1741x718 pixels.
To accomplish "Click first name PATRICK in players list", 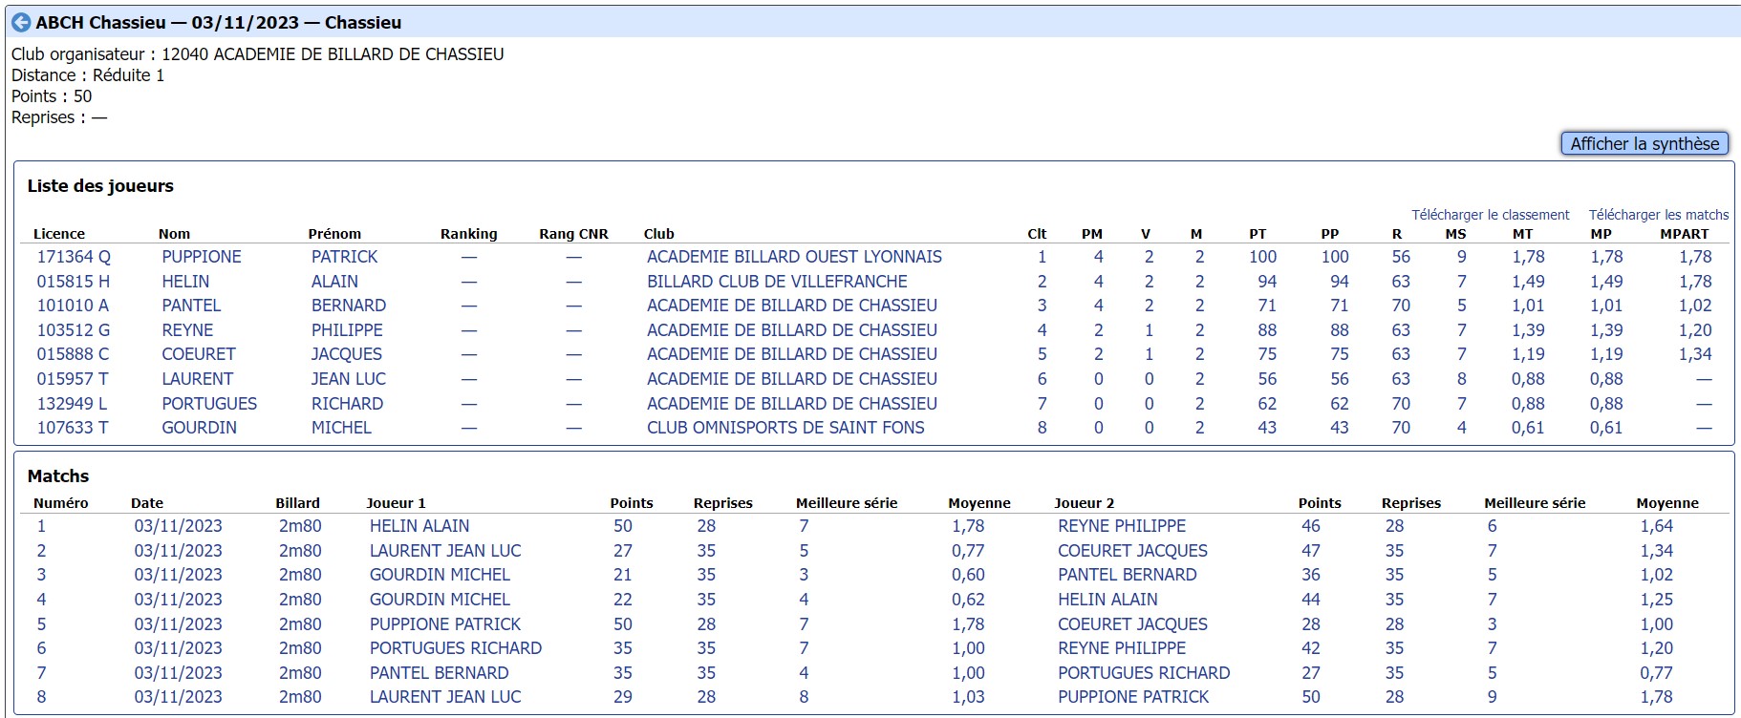I will point(344,257).
